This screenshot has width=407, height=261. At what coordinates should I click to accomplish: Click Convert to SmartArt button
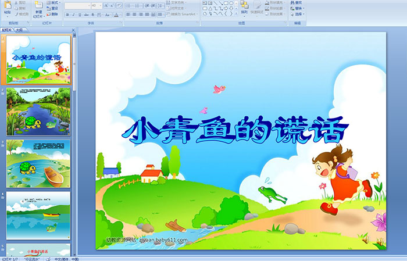pyautogui.click(x=181, y=15)
